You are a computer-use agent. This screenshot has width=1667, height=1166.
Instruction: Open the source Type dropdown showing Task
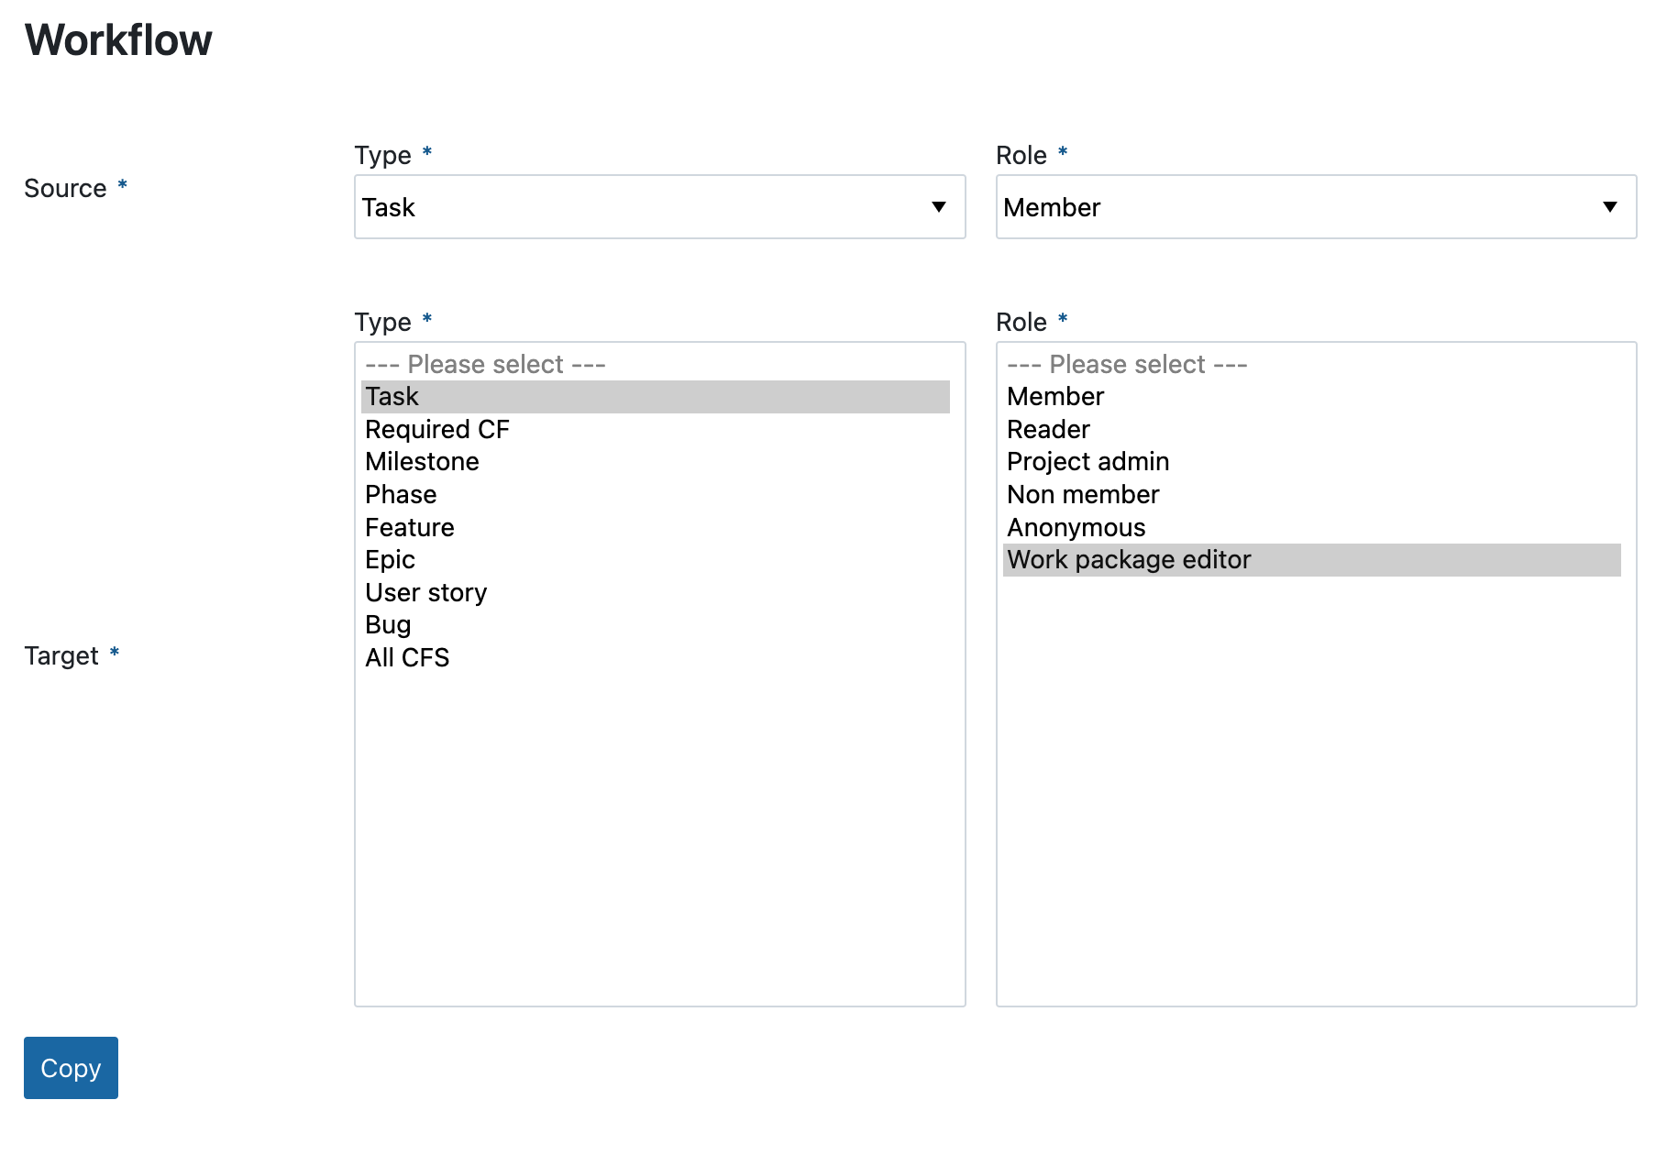click(659, 207)
